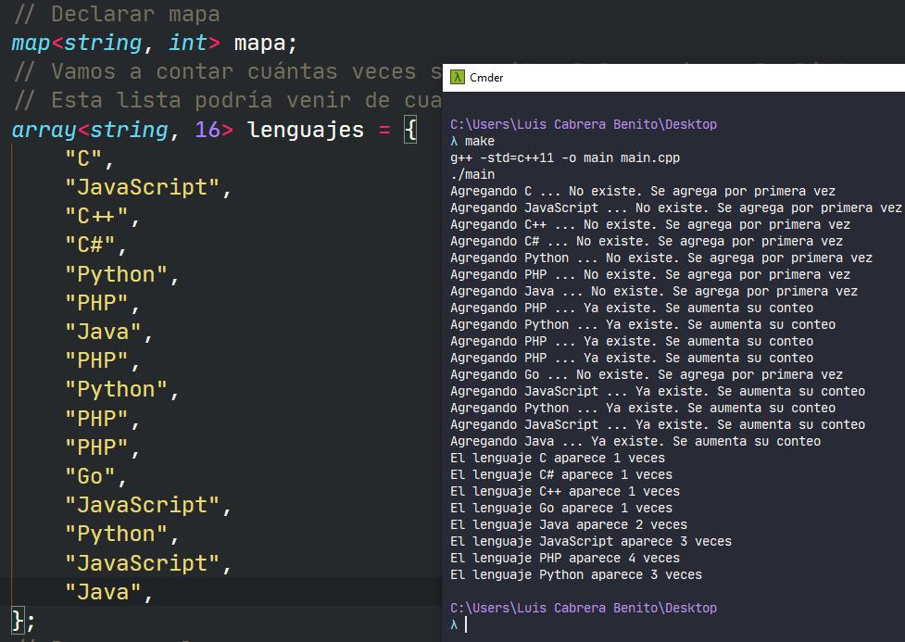Viewport: 905px width, 642px height.
Task: Click 'Agregando C++ ... No existe' terminal line
Action: [650, 224]
